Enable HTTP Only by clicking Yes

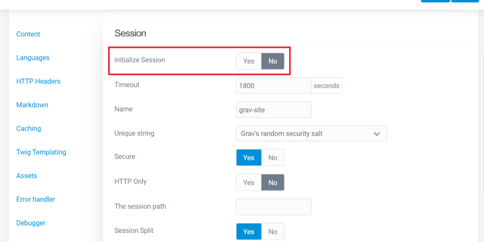(249, 182)
